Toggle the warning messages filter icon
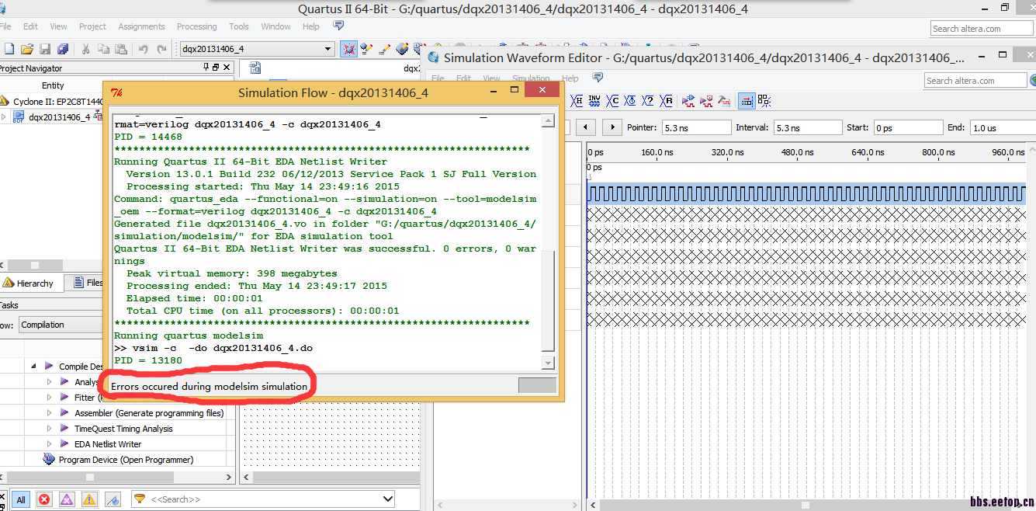The width and height of the screenshot is (1036, 511). click(90, 499)
